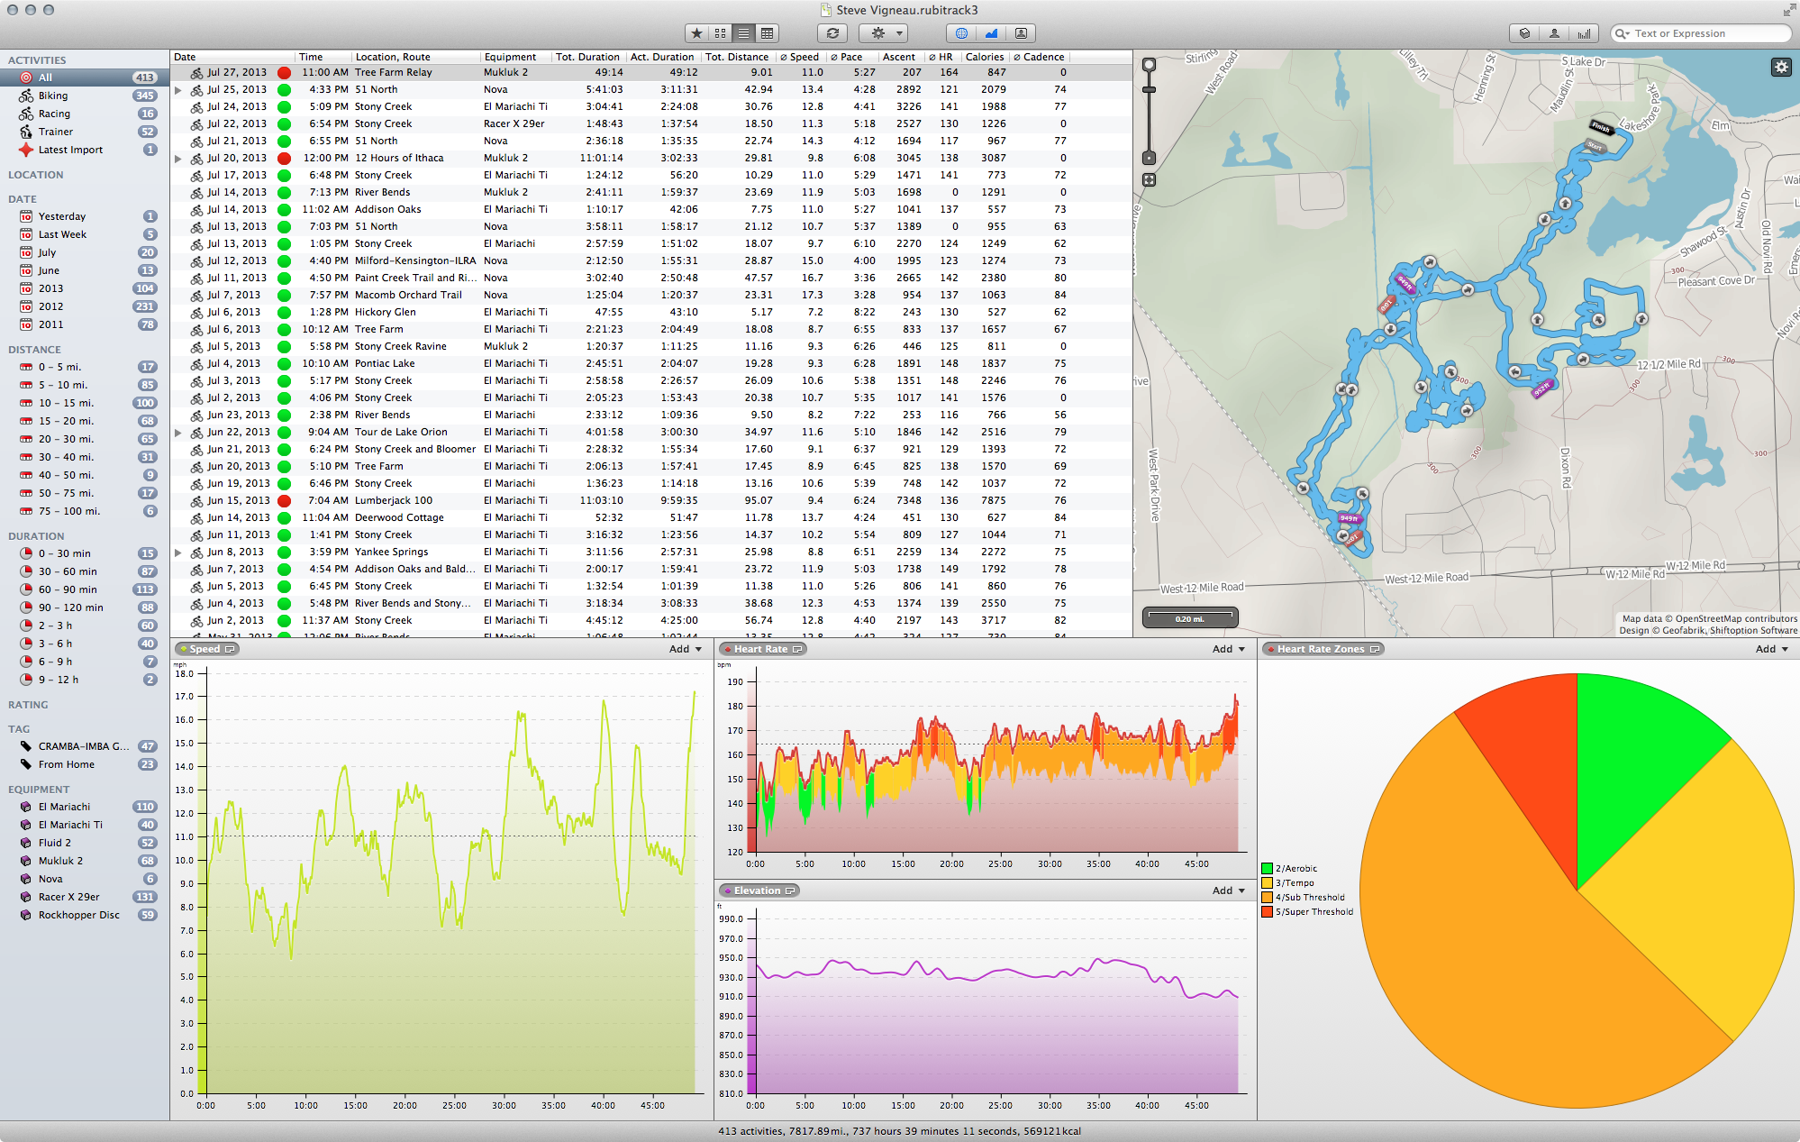
Task: Select CRAMBA-IMBA tag
Action: (x=85, y=746)
